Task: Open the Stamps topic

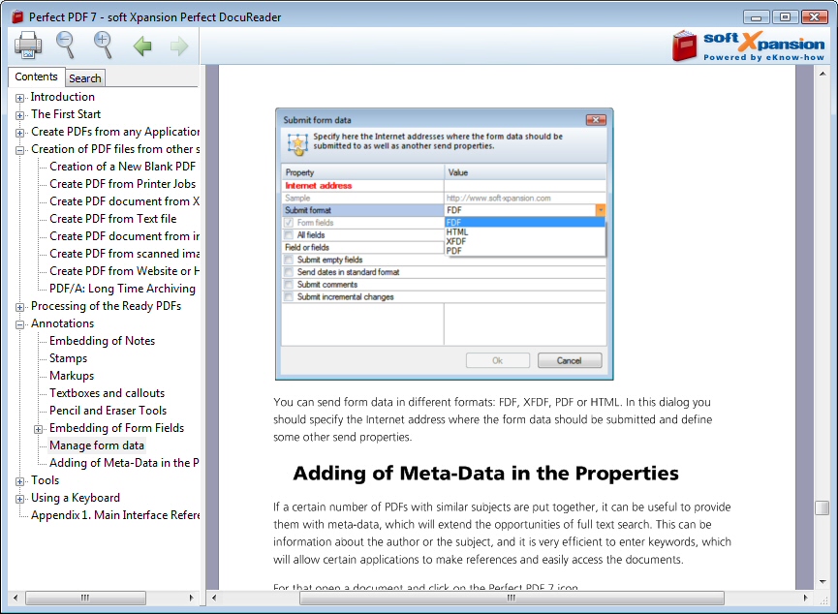Action: [68, 358]
